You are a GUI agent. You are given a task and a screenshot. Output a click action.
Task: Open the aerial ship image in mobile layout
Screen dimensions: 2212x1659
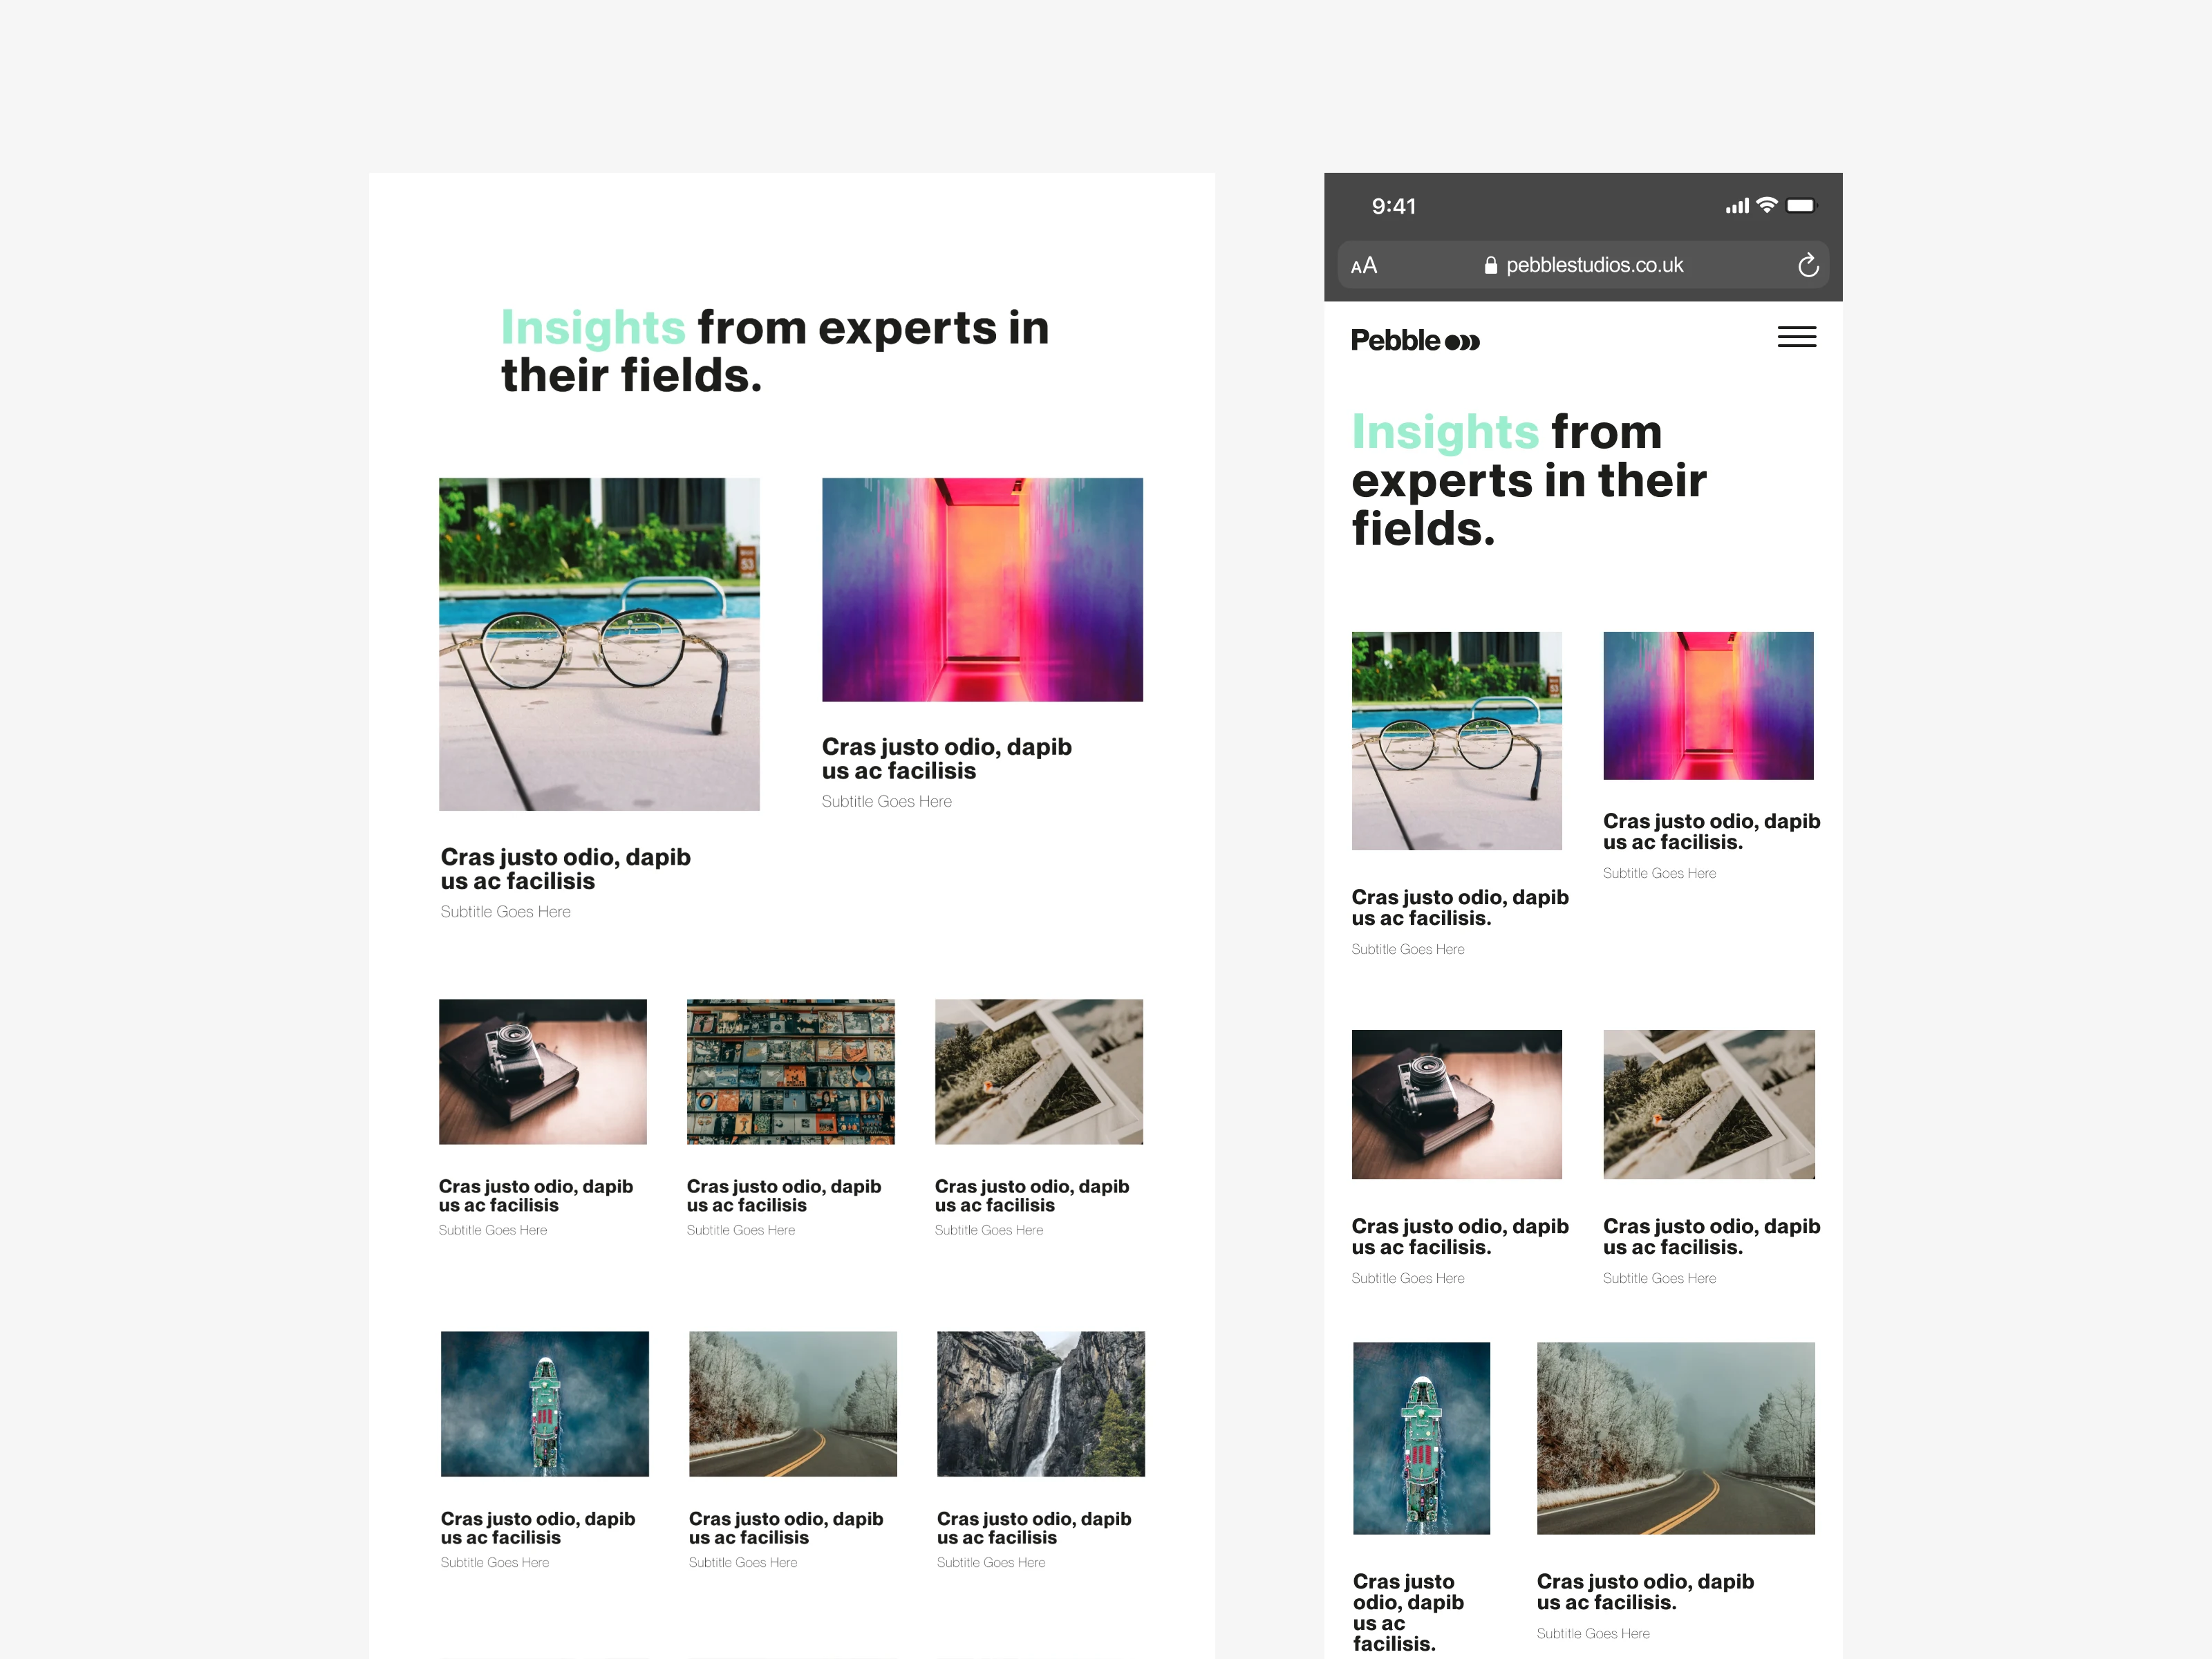pos(1421,1439)
